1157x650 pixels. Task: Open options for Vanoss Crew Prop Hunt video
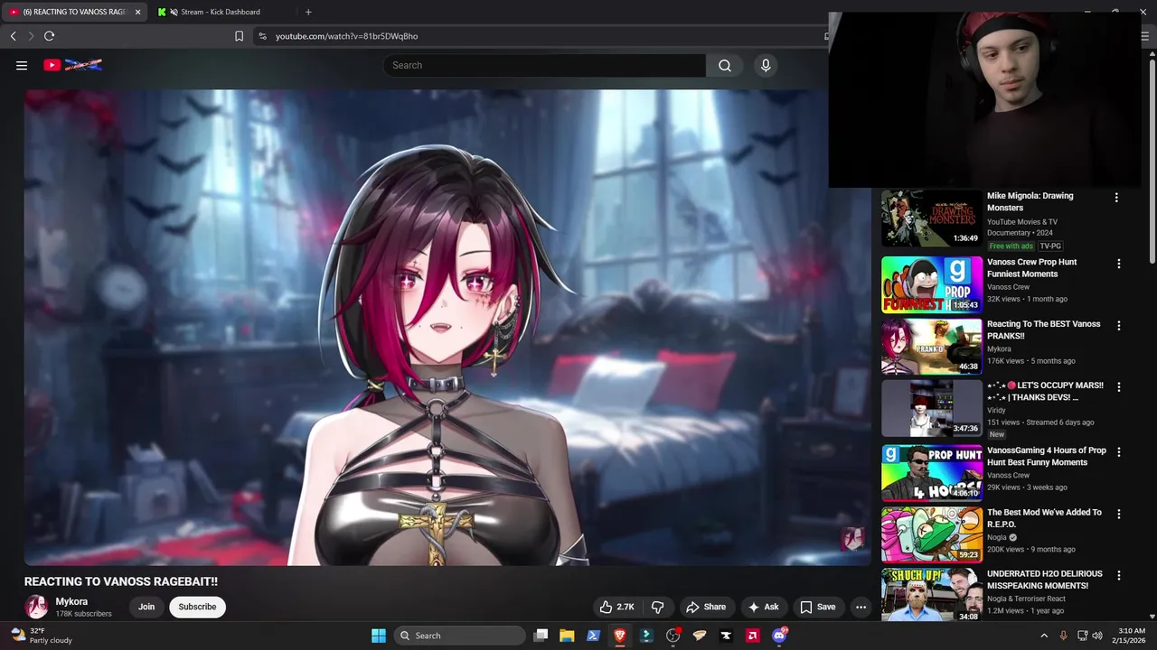(x=1119, y=264)
